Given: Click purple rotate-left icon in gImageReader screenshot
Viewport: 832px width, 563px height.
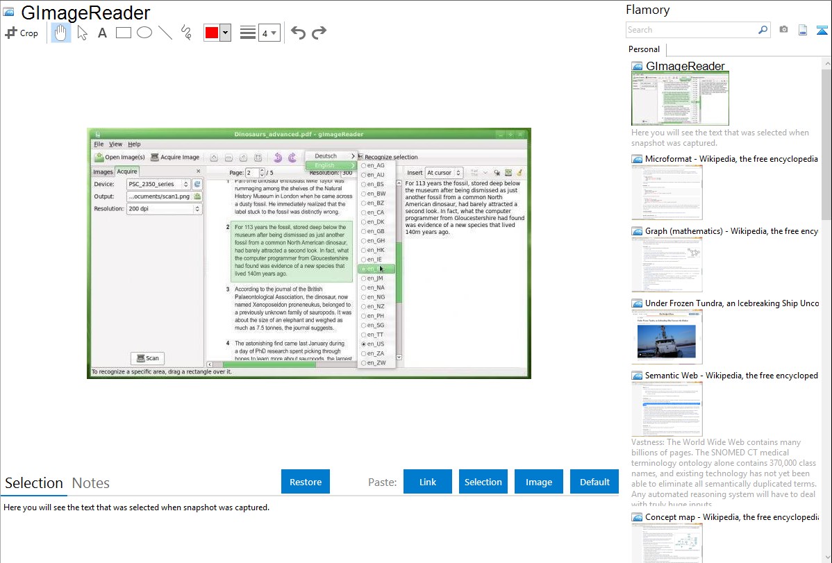Looking at the screenshot, I should (x=278, y=158).
